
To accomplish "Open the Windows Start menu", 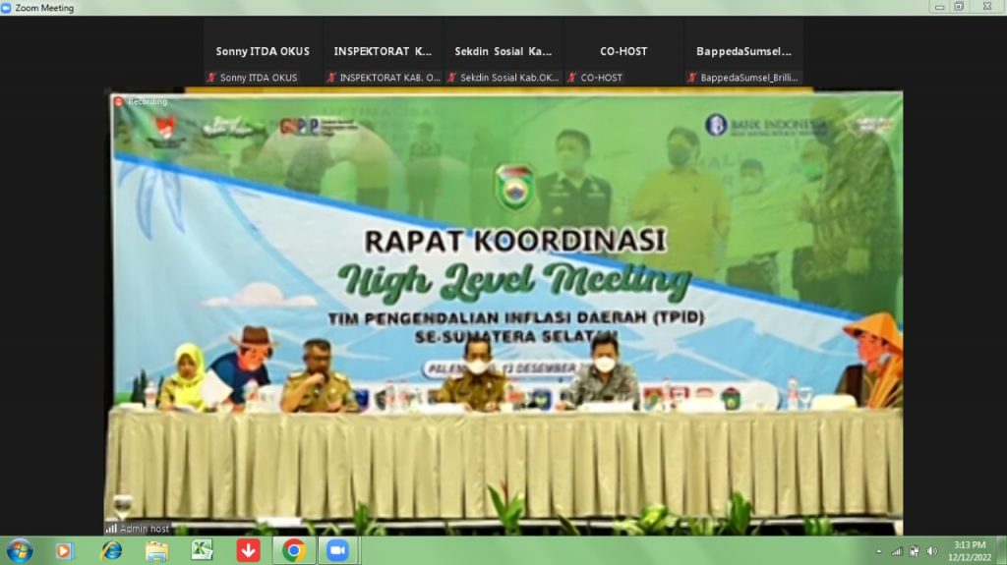I will (x=19, y=550).
